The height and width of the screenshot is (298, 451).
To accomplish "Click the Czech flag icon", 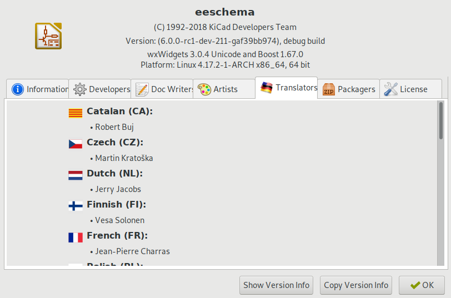I will pyautogui.click(x=76, y=144).
